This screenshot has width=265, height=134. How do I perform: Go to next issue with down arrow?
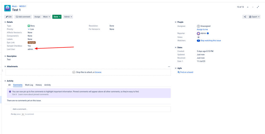coord(253,7)
